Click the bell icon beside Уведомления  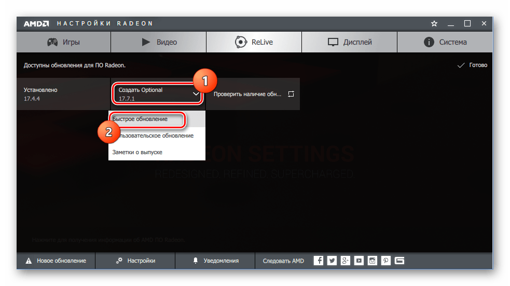click(196, 261)
